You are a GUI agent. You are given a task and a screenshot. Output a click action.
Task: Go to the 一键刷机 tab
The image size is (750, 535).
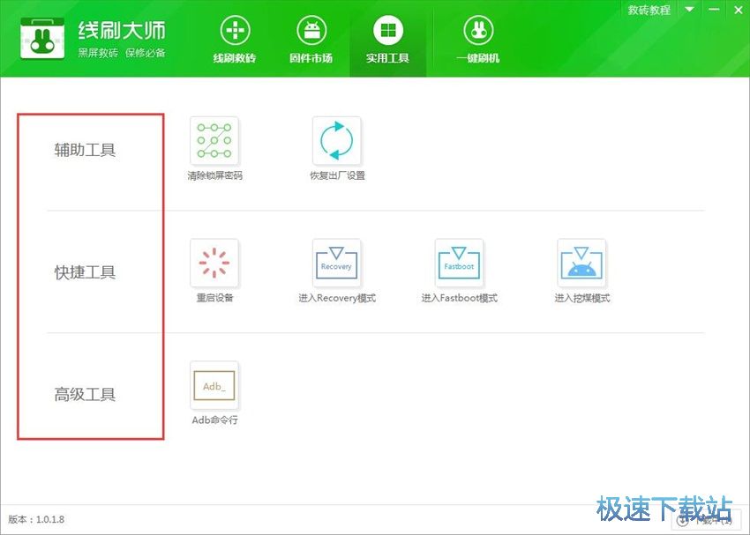click(x=478, y=39)
